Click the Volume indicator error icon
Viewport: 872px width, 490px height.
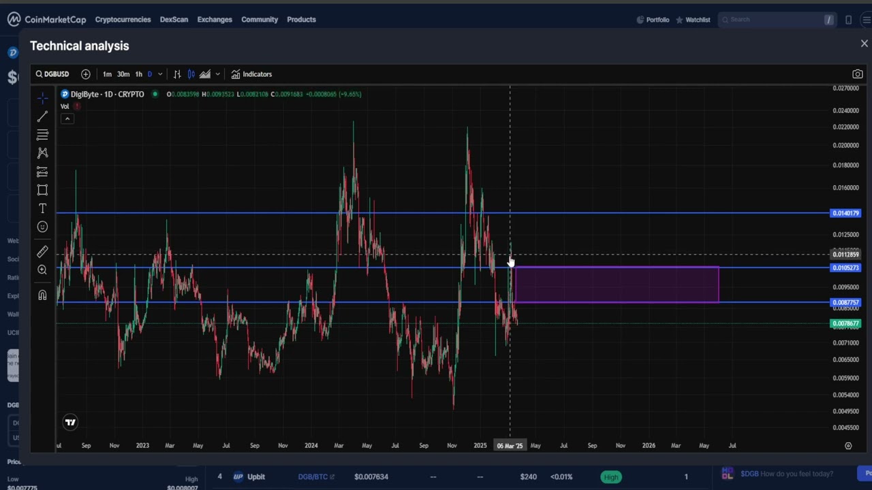pyautogui.click(x=77, y=106)
